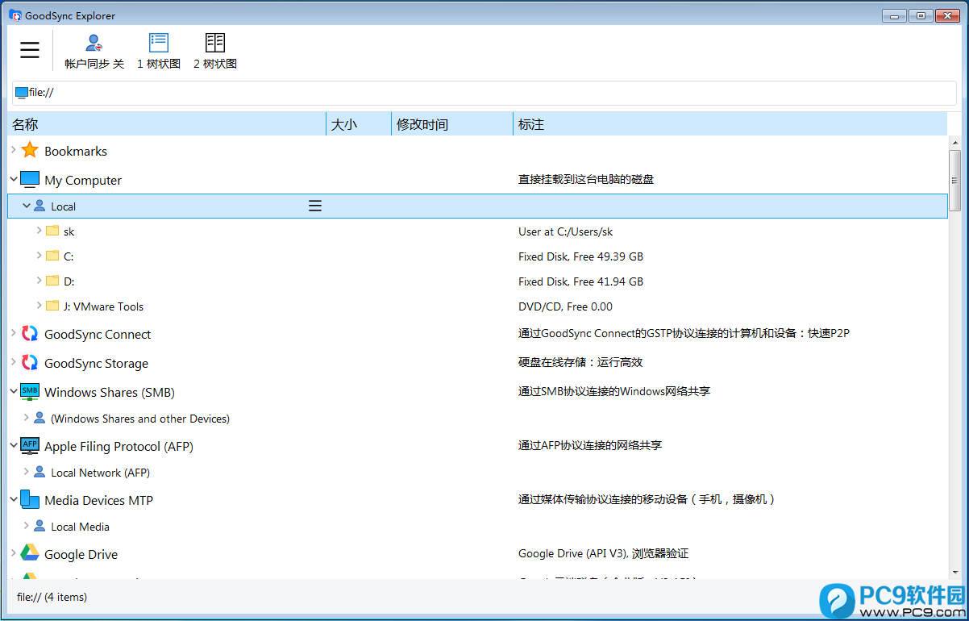Expand the Google Drive node
Screen dimensions: 969x621
point(14,553)
